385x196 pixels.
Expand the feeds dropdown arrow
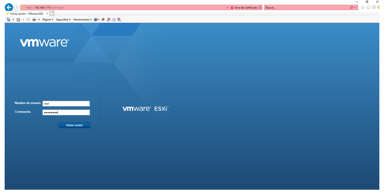pyautogui.click(x=23, y=20)
